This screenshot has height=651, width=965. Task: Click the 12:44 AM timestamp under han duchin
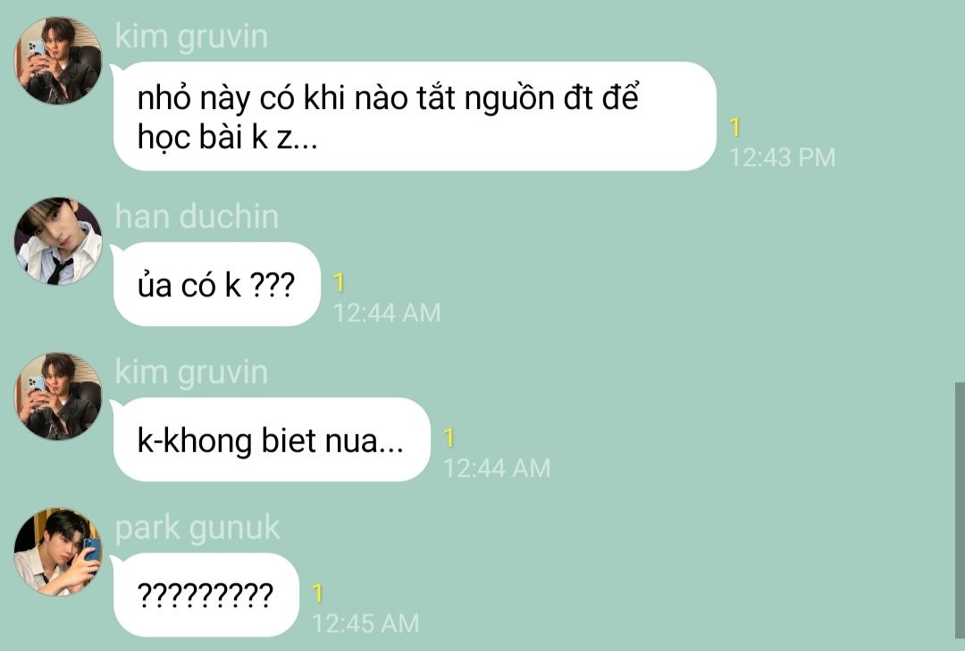coord(387,313)
